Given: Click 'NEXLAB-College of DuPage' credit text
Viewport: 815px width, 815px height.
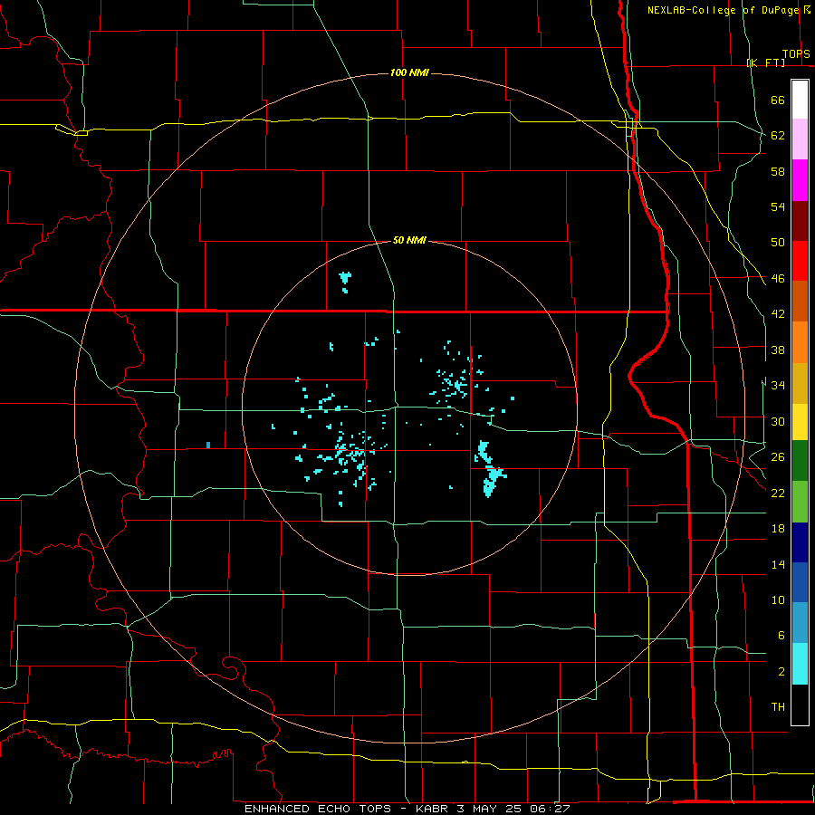Looking at the screenshot, I should [x=724, y=10].
